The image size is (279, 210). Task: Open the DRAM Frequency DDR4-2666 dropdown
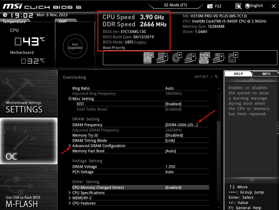tap(181, 125)
